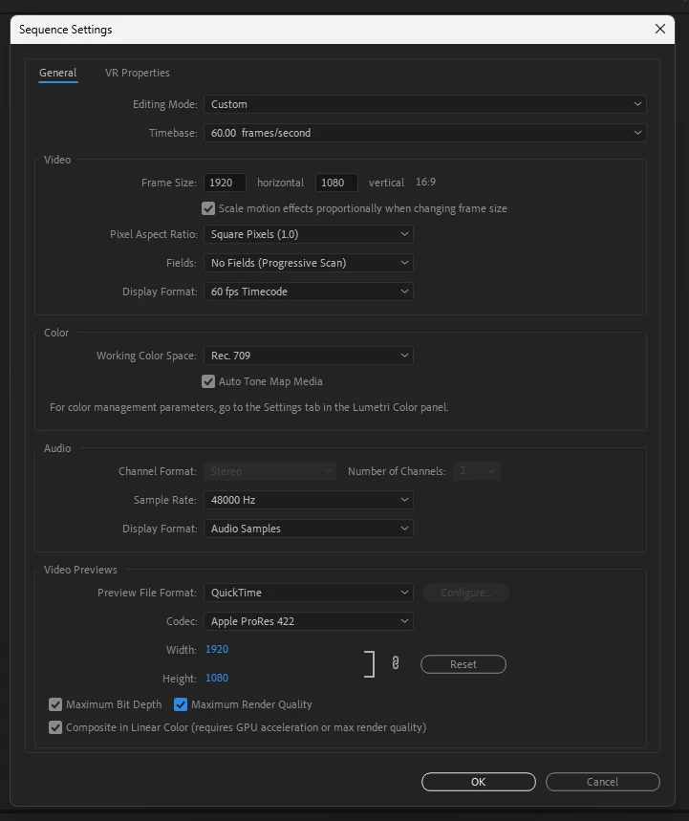The height and width of the screenshot is (821, 689).
Task: Click the Cancel button
Action: coord(603,782)
